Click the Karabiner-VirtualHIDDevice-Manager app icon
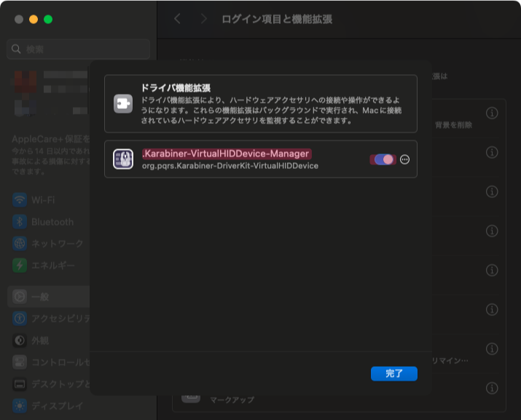Viewport: 521px width, 420px height. 123,159
